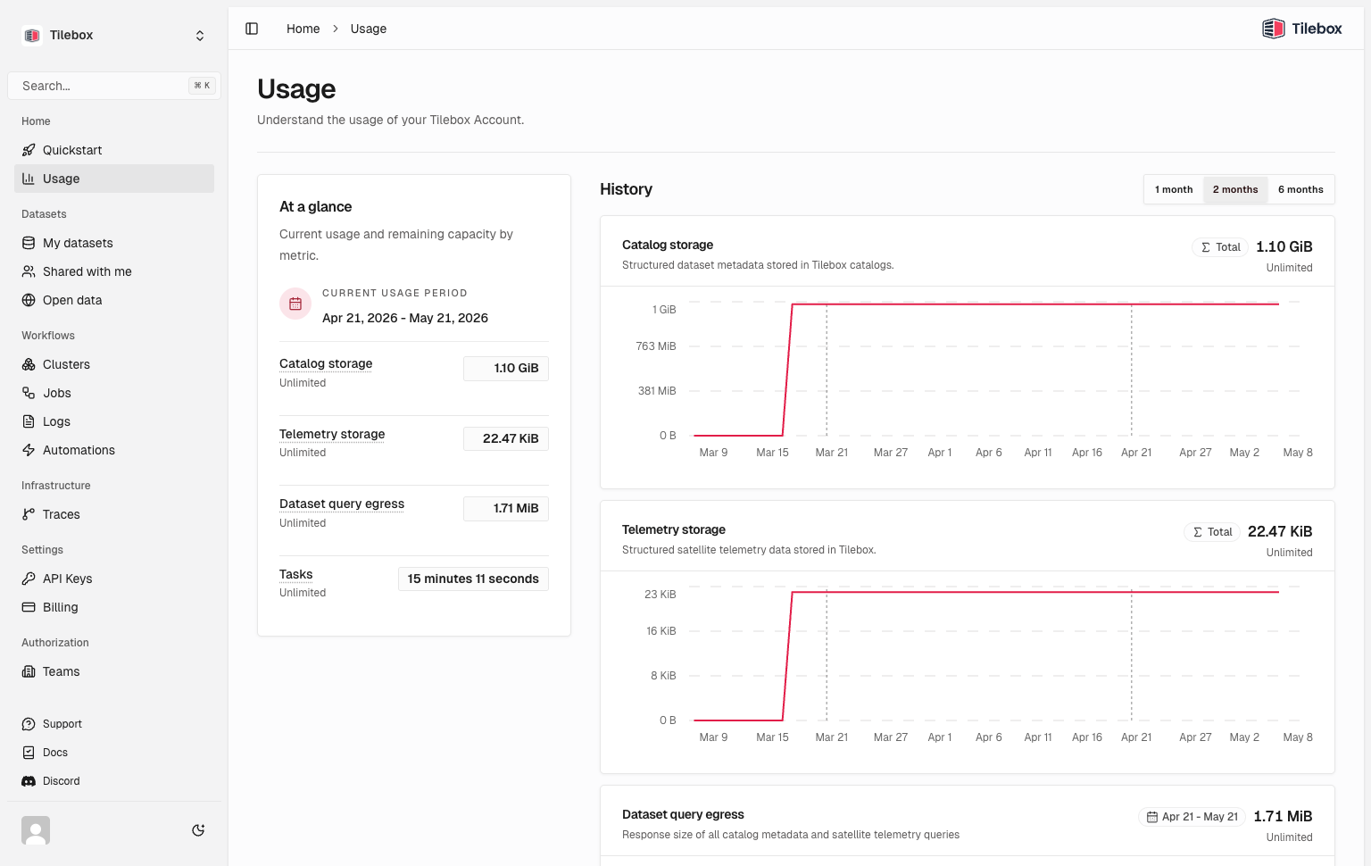Screen dimensions: 1371x866
Task: Open API Keys from sidebar
Action: (114, 579)
